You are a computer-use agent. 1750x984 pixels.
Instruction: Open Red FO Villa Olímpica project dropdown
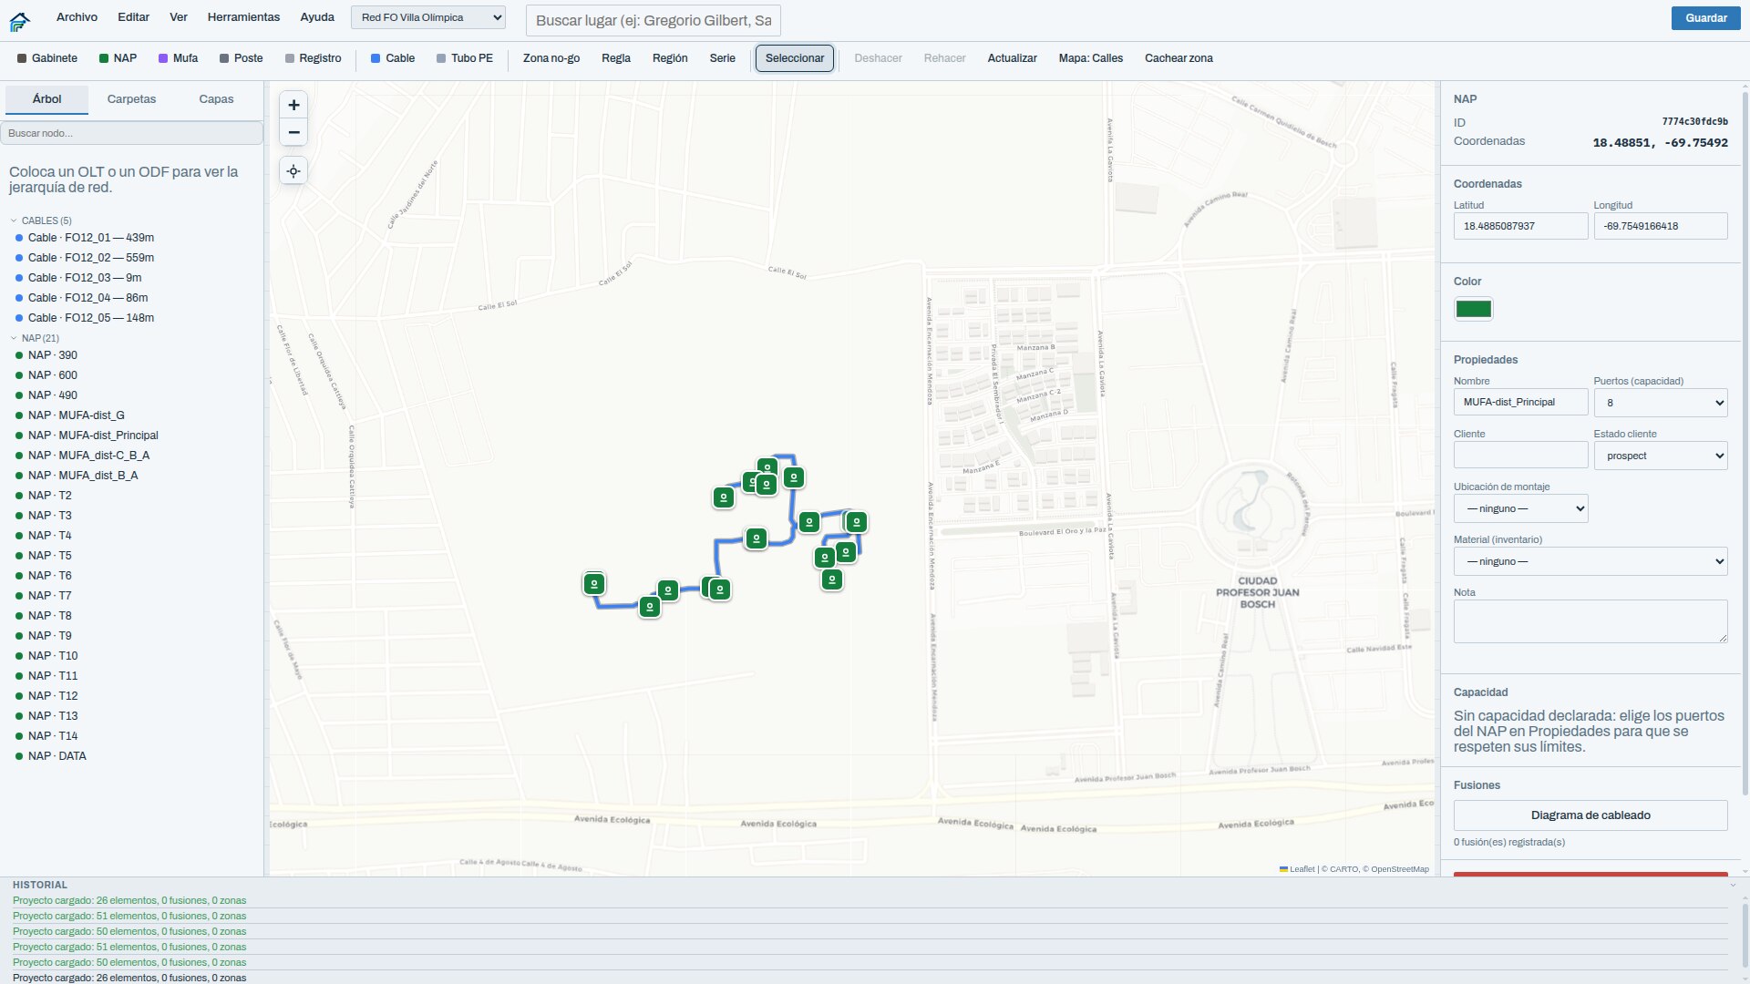[x=428, y=17]
